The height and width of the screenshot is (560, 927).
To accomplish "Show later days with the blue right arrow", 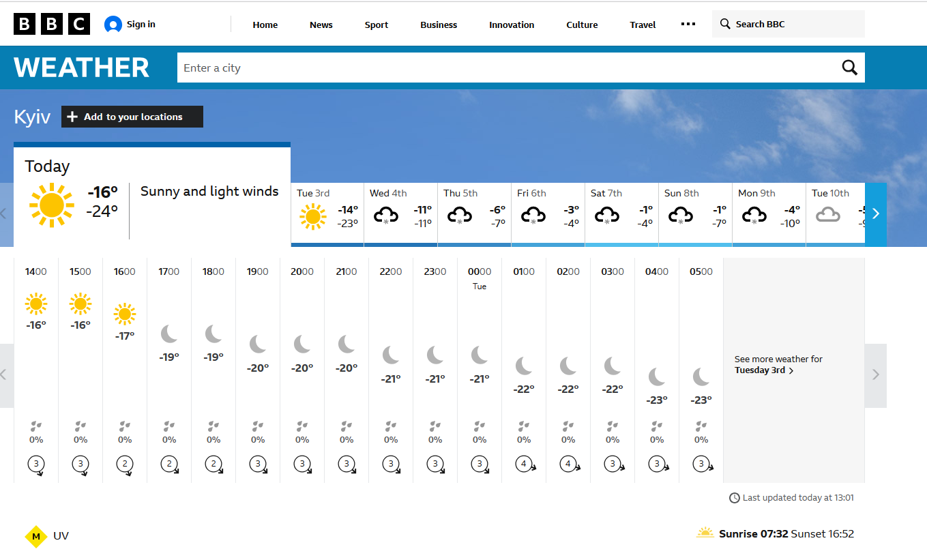I will coord(876,213).
